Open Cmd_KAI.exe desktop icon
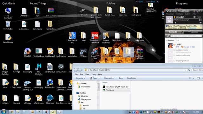 click(61, 68)
